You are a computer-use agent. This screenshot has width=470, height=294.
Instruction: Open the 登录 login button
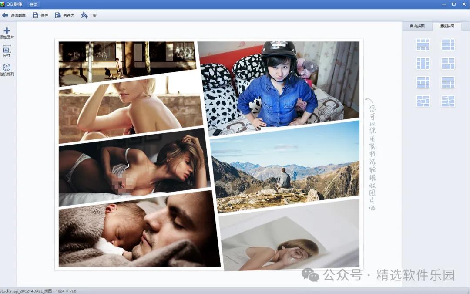click(33, 4)
